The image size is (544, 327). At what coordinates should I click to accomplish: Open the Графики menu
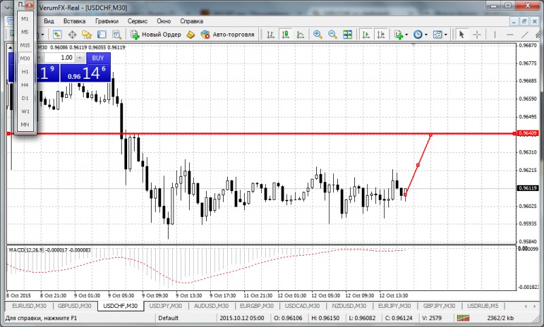click(x=107, y=21)
